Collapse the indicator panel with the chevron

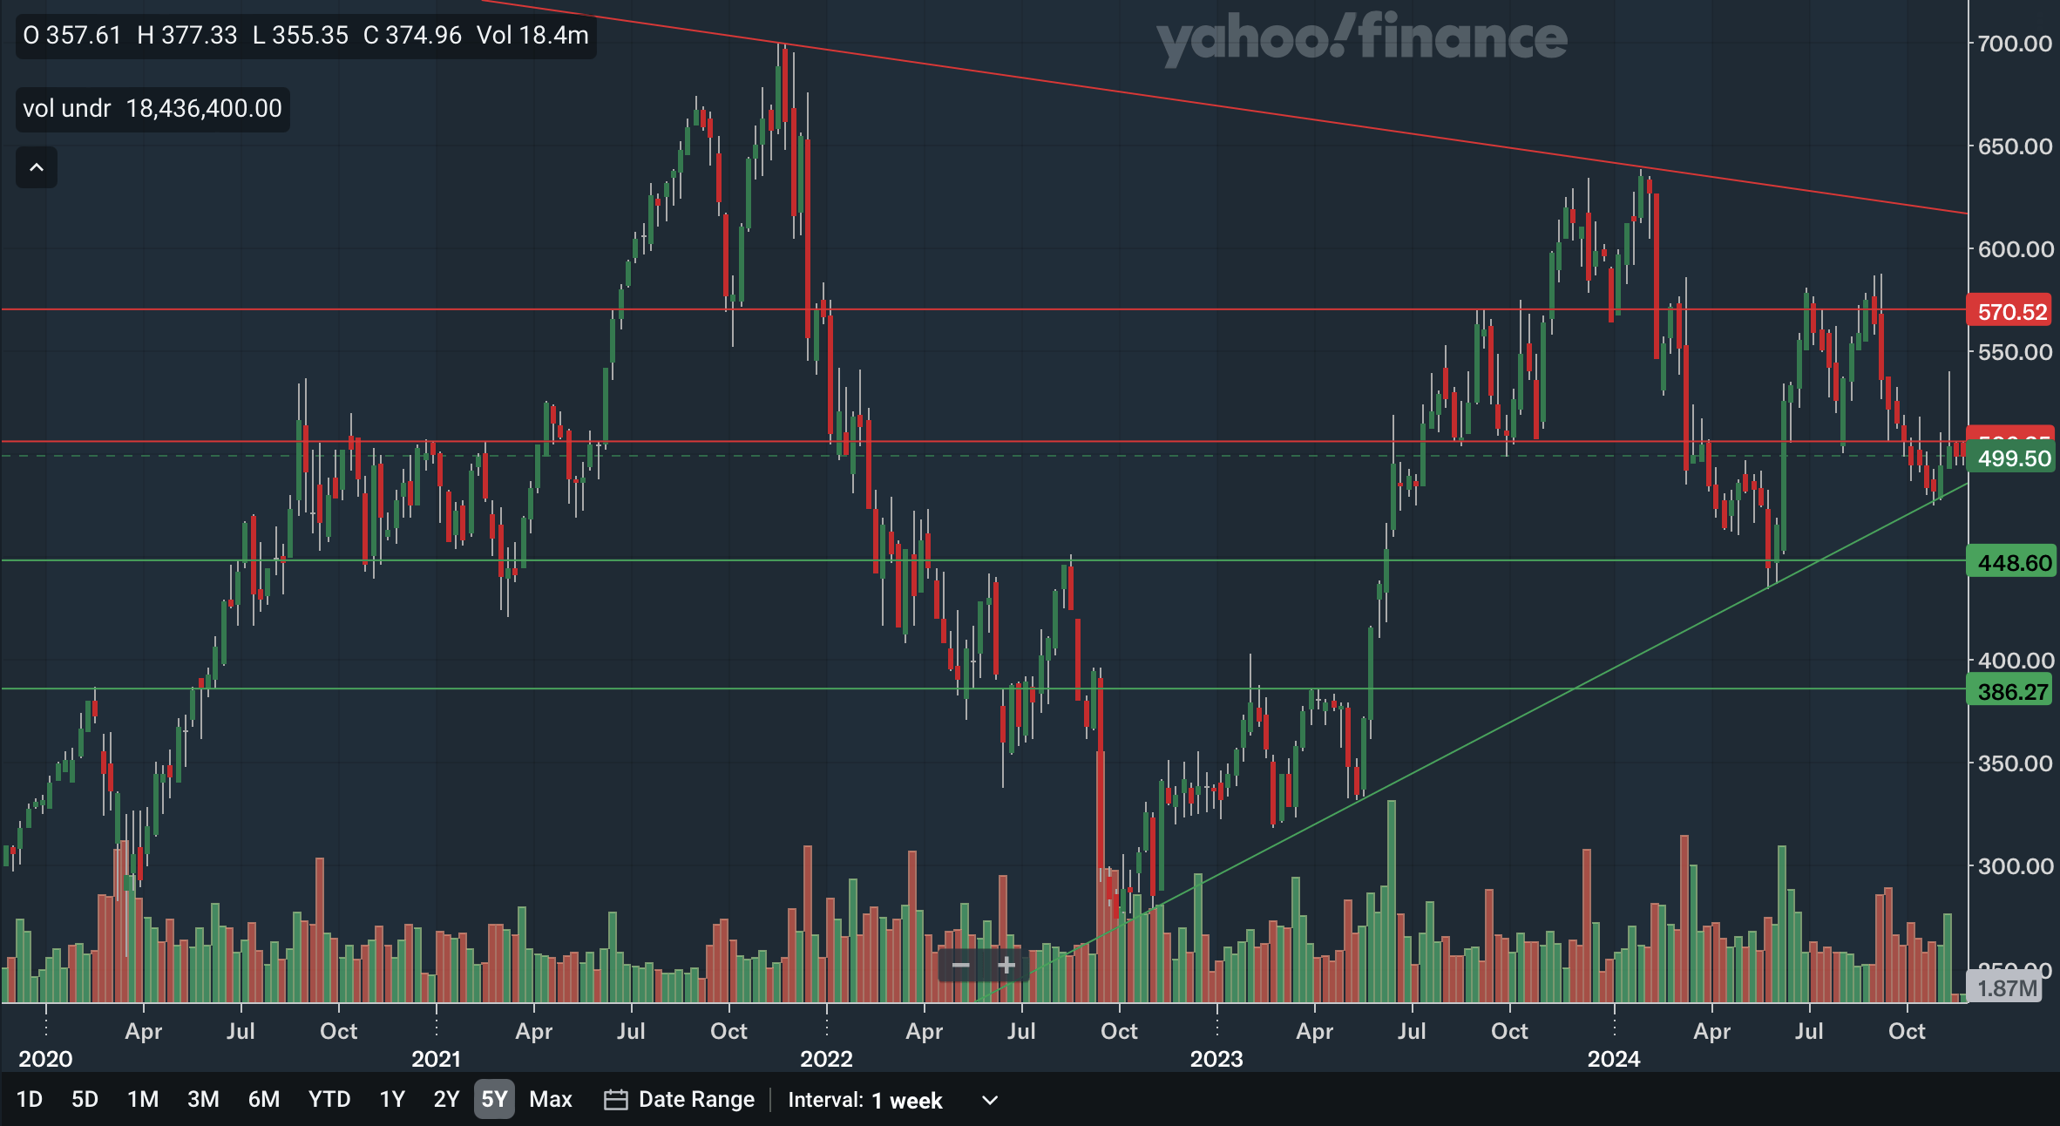point(37,167)
